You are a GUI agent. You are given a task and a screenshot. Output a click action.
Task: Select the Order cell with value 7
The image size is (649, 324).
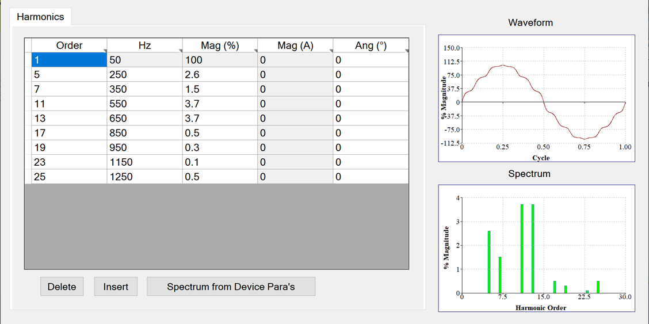[x=69, y=89]
